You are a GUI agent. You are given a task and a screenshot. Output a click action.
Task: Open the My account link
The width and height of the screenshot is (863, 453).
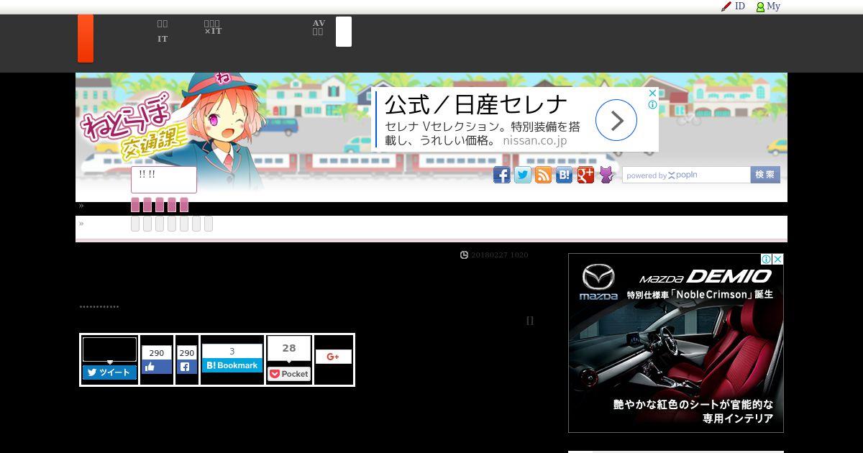[768, 6]
